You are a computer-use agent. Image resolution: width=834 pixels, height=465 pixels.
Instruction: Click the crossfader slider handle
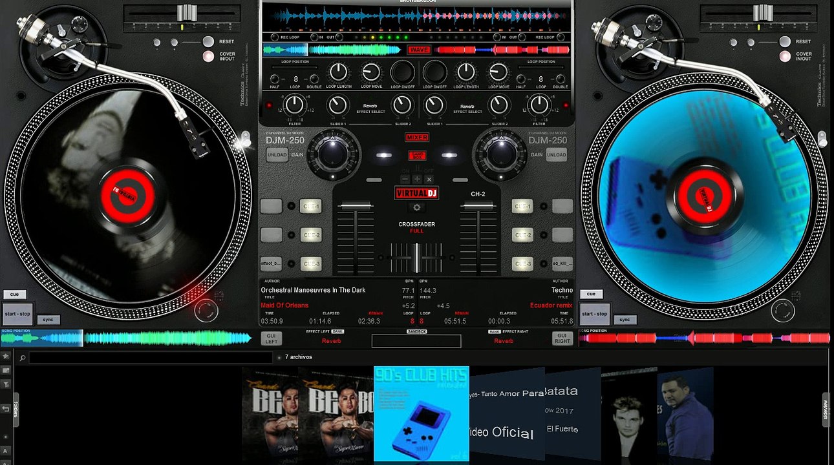(x=417, y=258)
